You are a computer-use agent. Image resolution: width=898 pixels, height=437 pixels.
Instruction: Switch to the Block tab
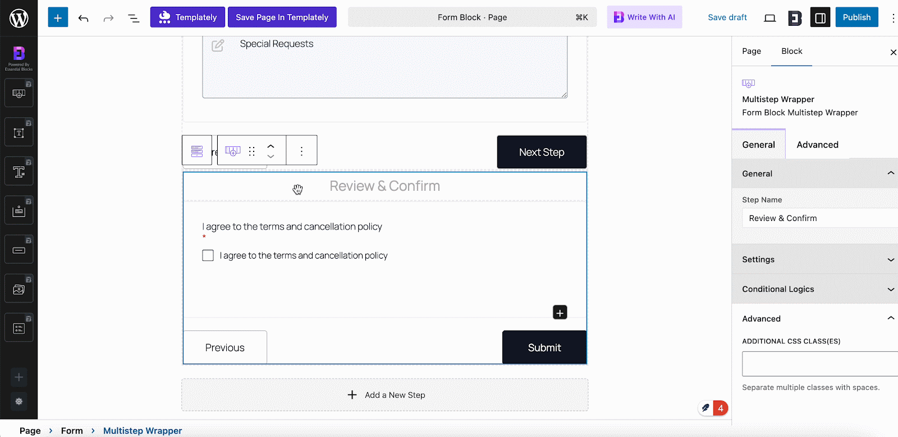(x=792, y=51)
